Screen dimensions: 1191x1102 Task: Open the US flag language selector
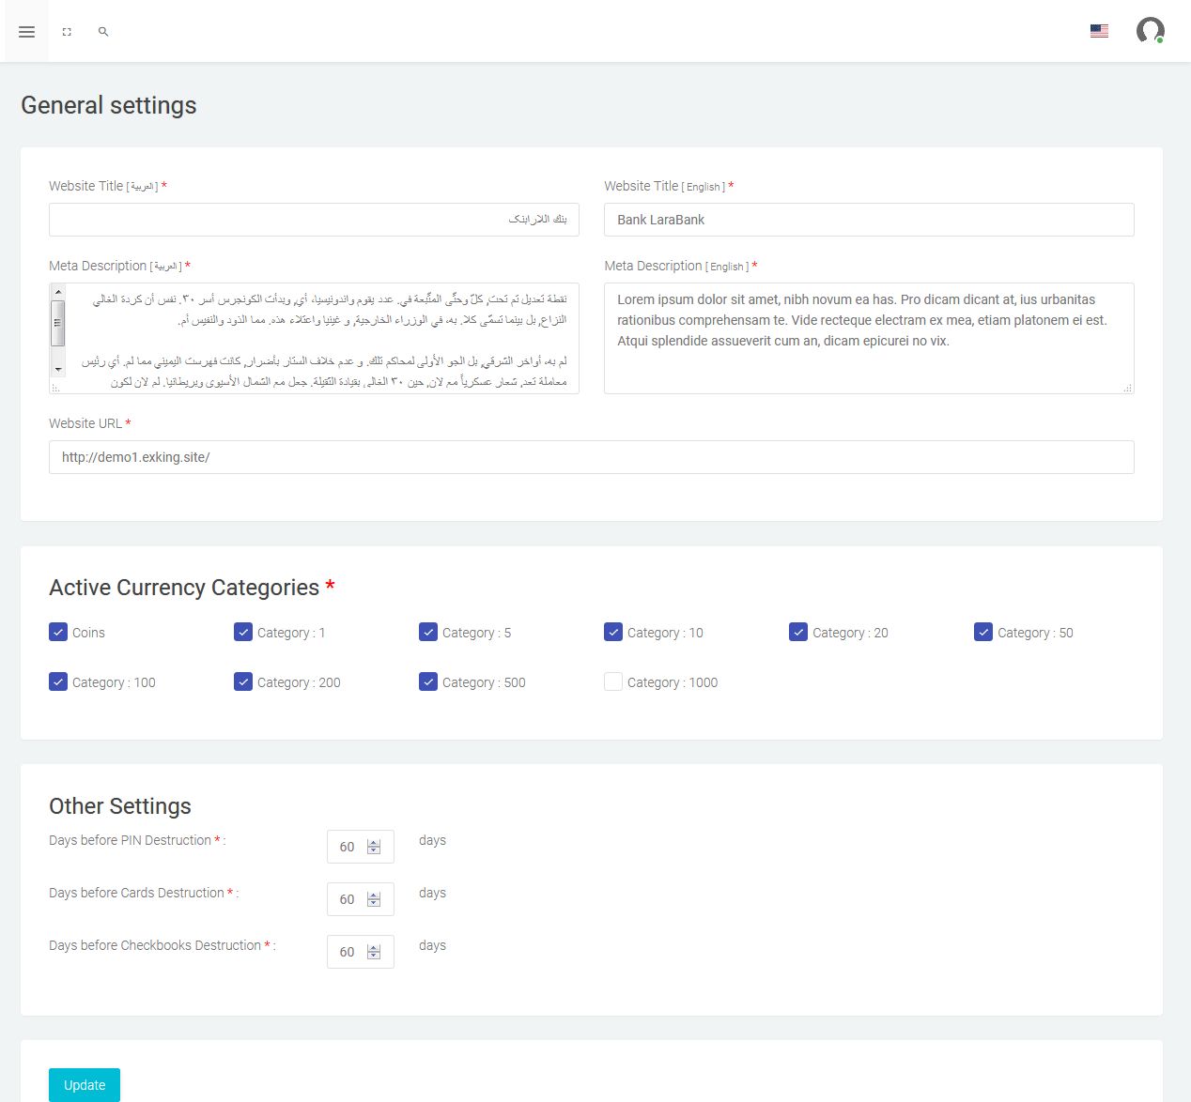coord(1099,31)
